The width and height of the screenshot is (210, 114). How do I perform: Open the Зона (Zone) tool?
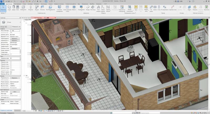[x=136, y=8]
